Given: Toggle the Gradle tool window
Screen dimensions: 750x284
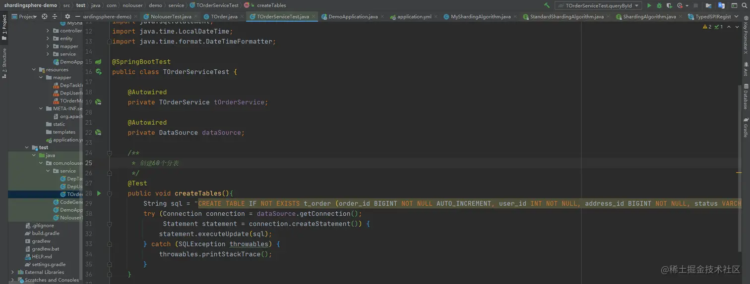Looking at the screenshot, I should pyautogui.click(x=746, y=127).
